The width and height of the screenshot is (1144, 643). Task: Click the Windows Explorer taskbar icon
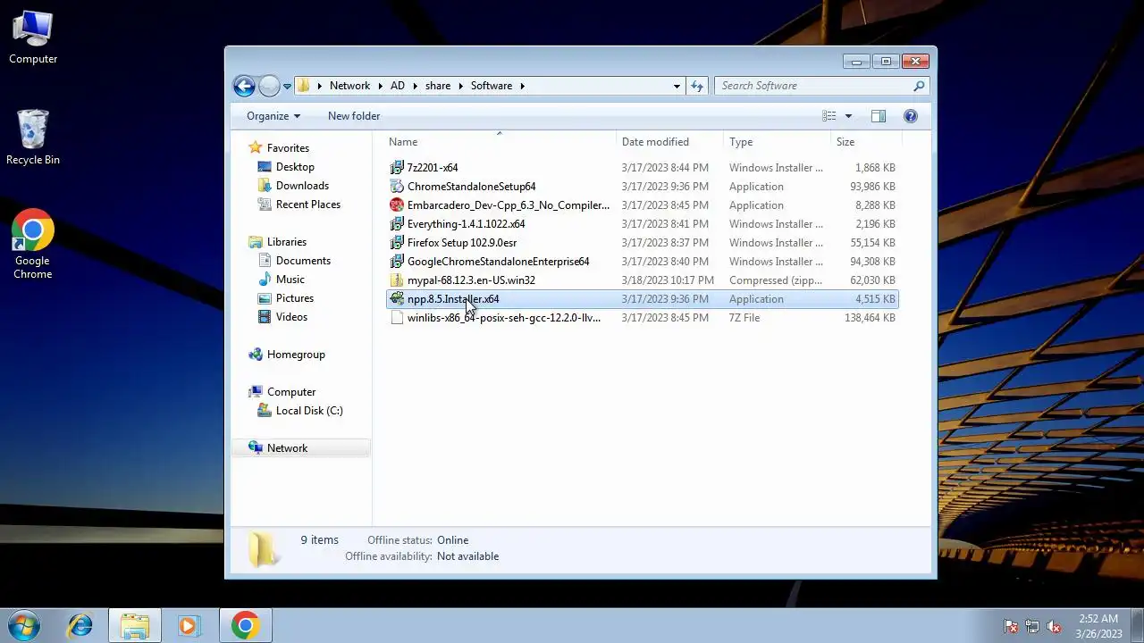[135, 626]
